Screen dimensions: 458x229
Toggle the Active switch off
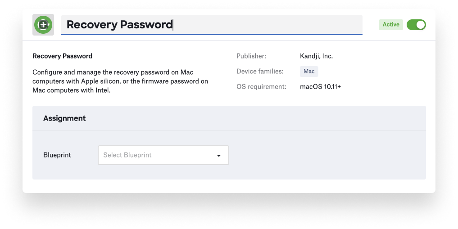(x=416, y=25)
